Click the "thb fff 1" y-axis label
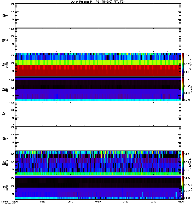196x209 pixels. click(5, 15)
